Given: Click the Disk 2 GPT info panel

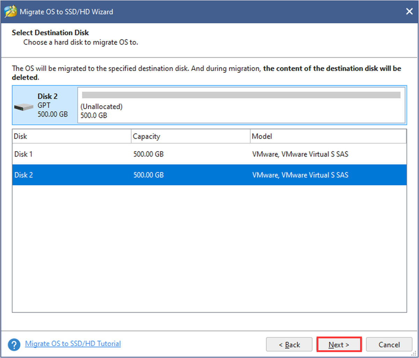Looking at the screenshot, I should pyautogui.click(x=45, y=105).
